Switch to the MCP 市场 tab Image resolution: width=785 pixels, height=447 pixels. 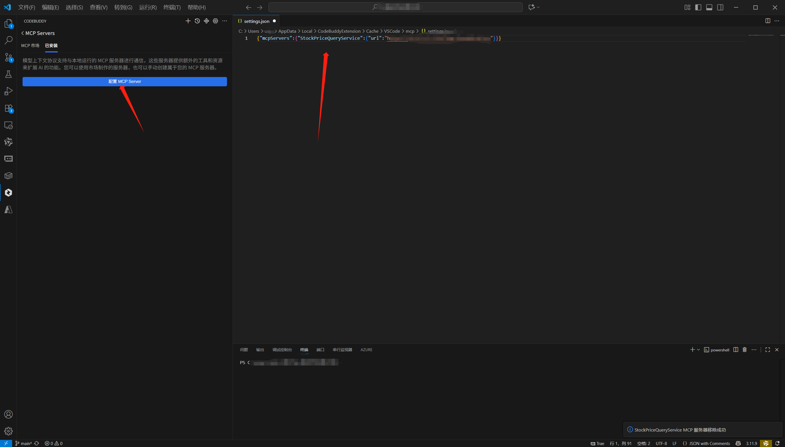click(30, 45)
